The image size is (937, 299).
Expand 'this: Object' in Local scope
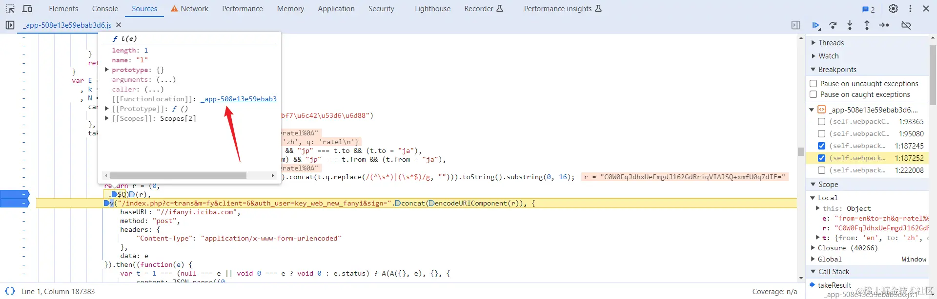pyautogui.click(x=818, y=208)
